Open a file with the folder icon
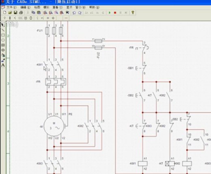Viewport: 211px width, 174px height. 10,13
